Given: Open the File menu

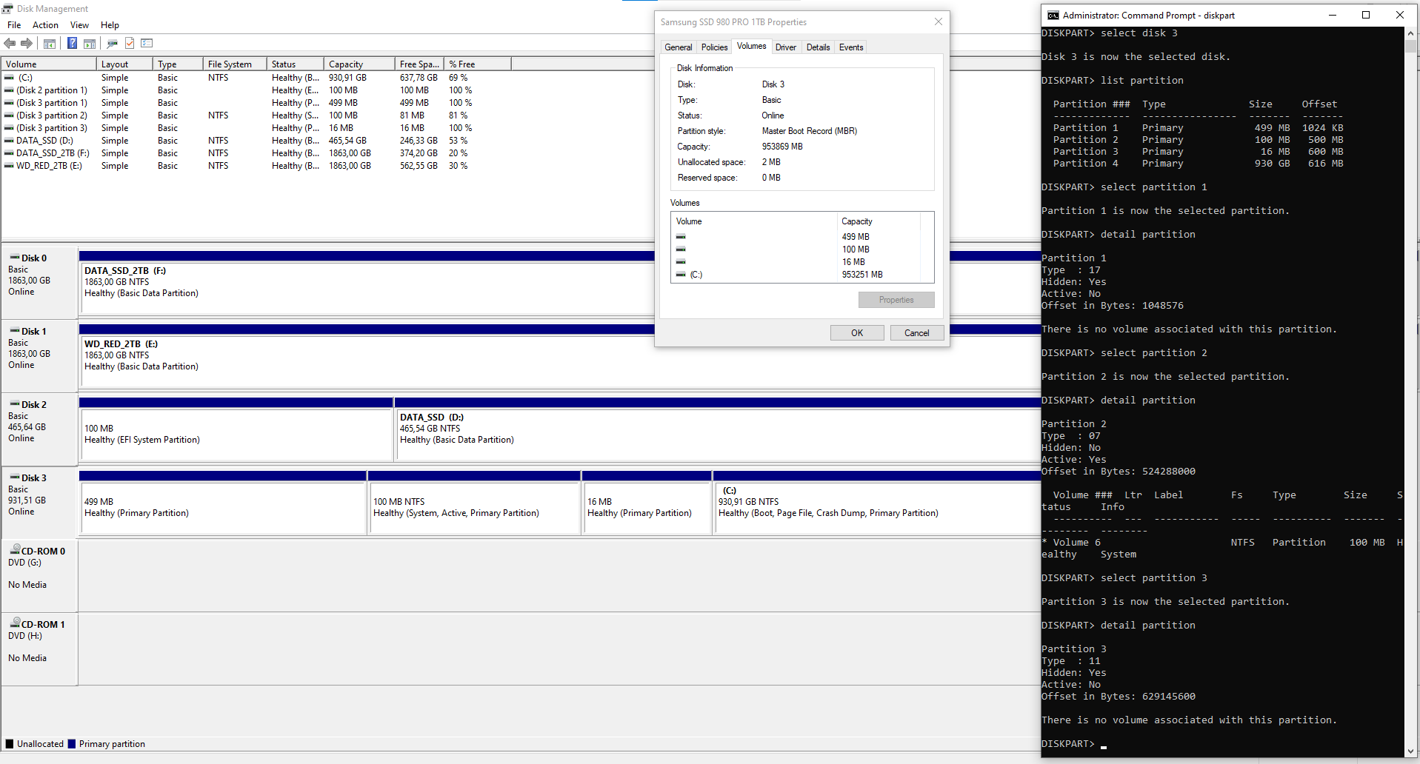Looking at the screenshot, I should click(14, 25).
